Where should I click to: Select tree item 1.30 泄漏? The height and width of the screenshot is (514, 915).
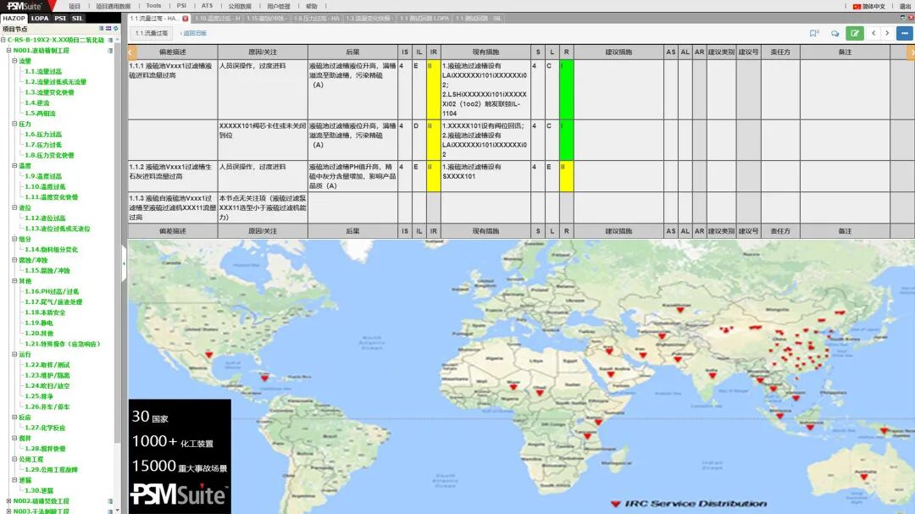pos(38,490)
